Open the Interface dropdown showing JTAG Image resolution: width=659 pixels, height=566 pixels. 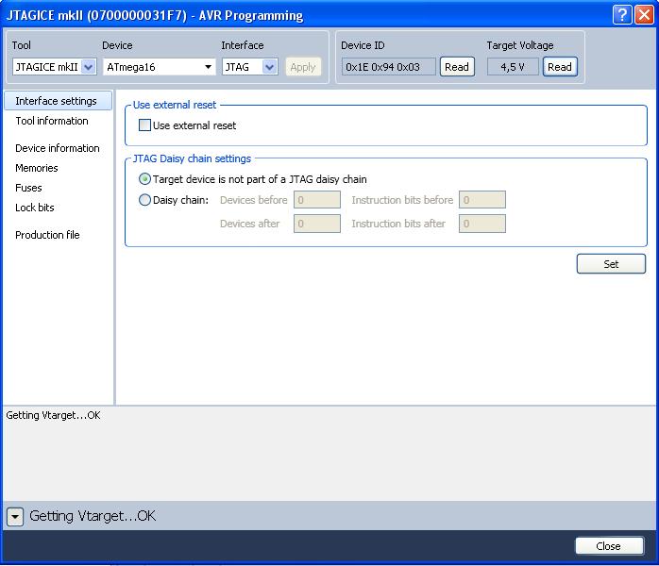pyautogui.click(x=250, y=67)
